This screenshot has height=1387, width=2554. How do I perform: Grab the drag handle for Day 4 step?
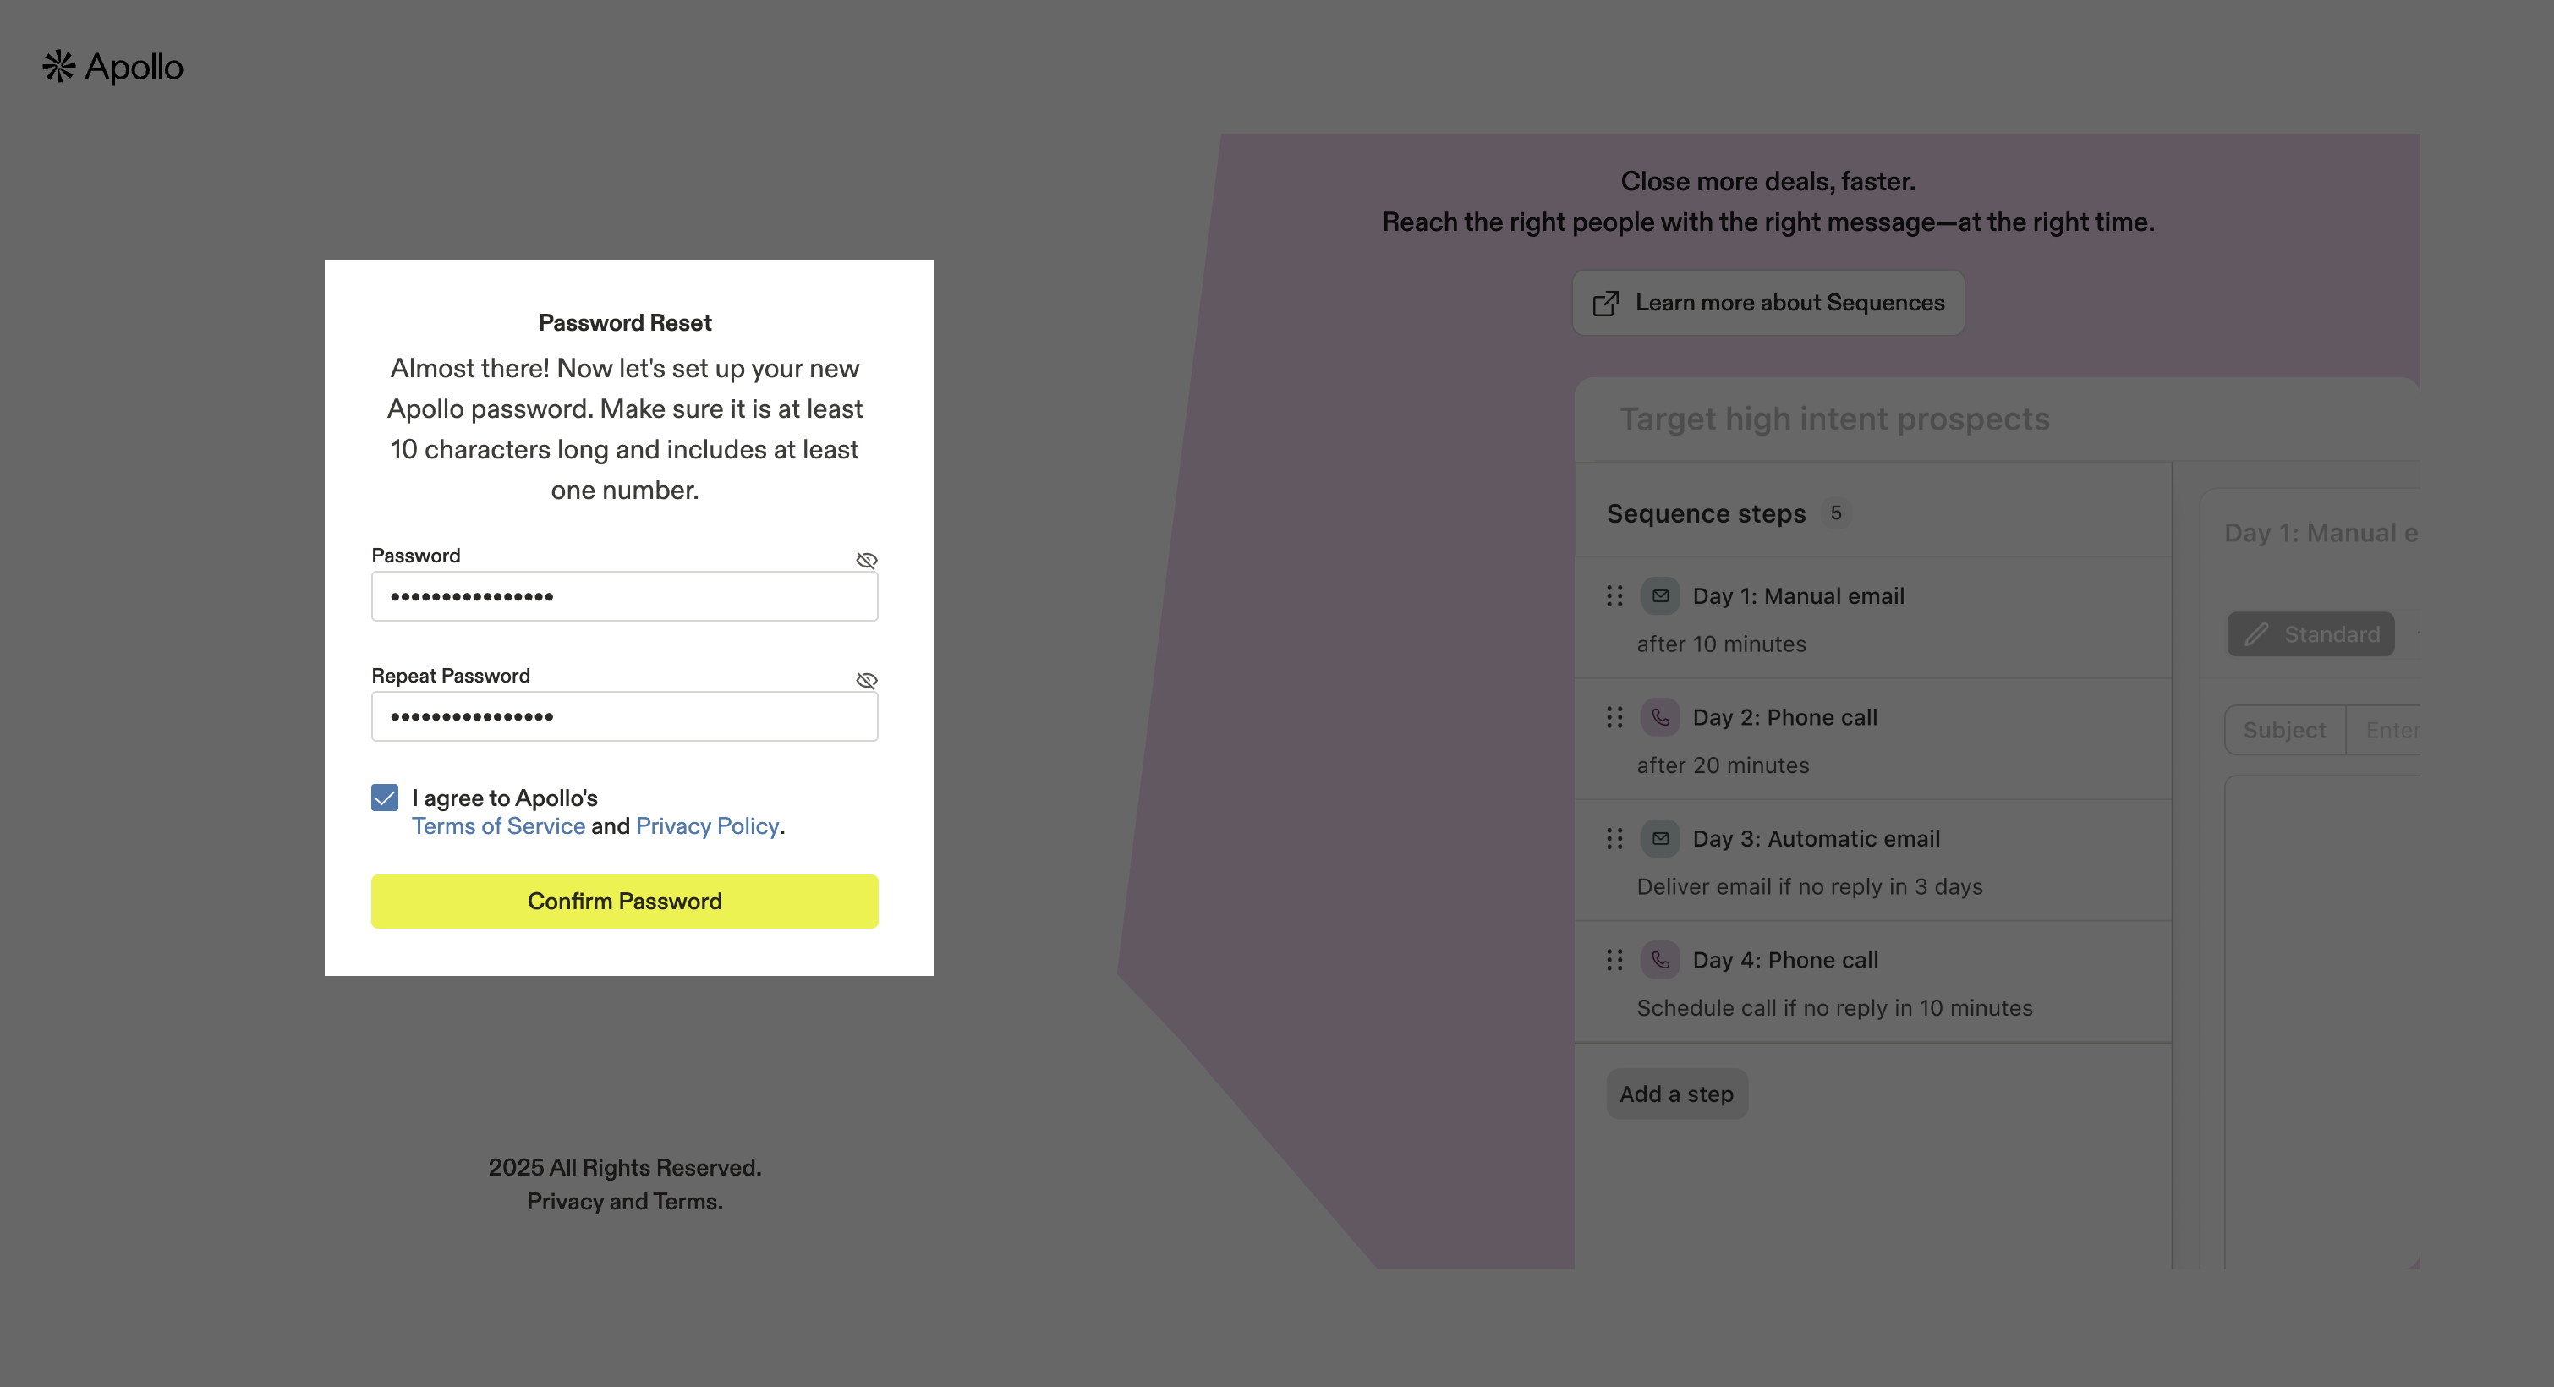point(1614,959)
